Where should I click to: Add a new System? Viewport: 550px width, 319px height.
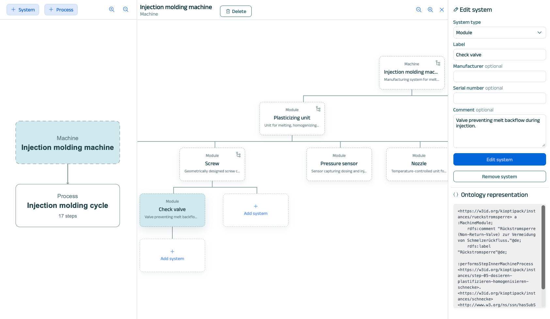click(x=23, y=10)
